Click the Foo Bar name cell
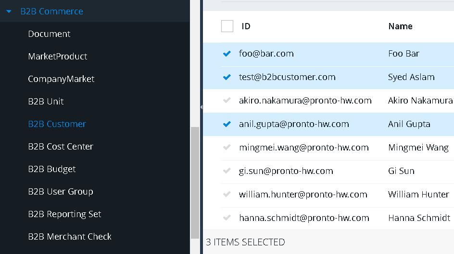Screen dimensions: 454x254 tap(404, 54)
